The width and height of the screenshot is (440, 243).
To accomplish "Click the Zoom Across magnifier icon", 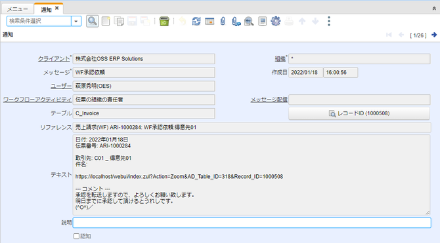I will (249, 21).
